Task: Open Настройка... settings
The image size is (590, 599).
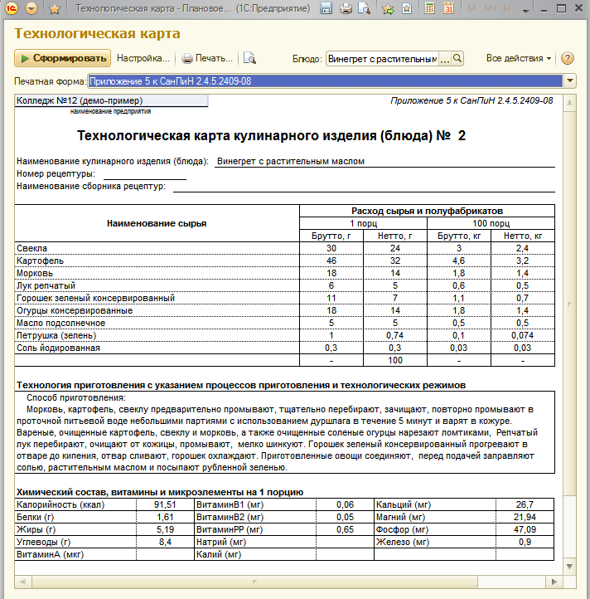Action: tap(143, 58)
